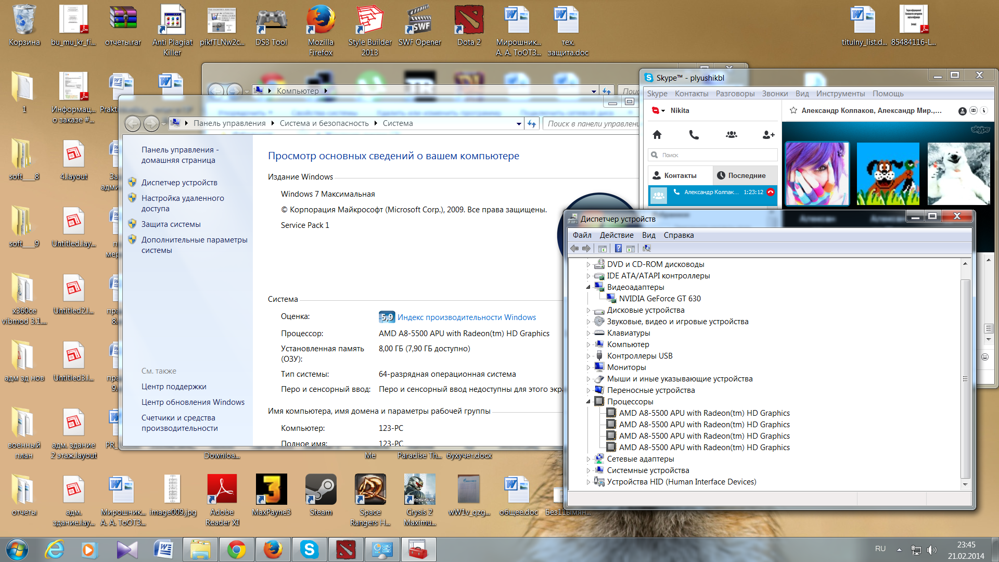This screenshot has height=562, width=999.
Task: Click the Back arrow in Device Manager toolbar
Action: click(x=574, y=249)
